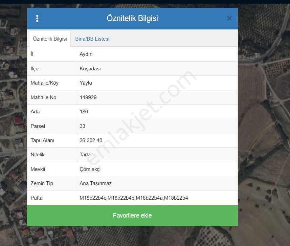The height and width of the screenshot is (246, 290).
Task: Click the Parsel row label
Action: 38,126
